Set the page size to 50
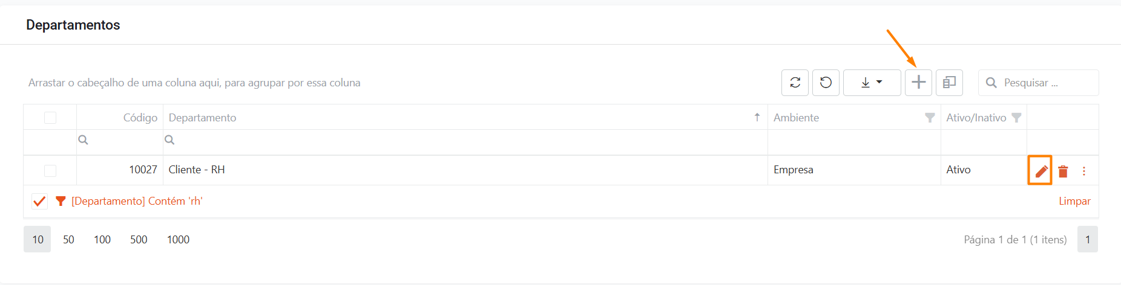This screenshot has height=285, width=1121. [x=68, y=240]
